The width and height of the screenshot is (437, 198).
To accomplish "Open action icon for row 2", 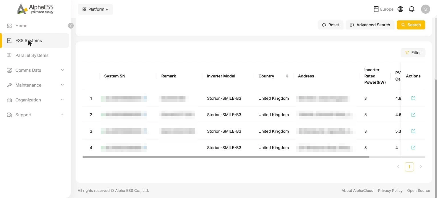I will (x=413, y=115).
